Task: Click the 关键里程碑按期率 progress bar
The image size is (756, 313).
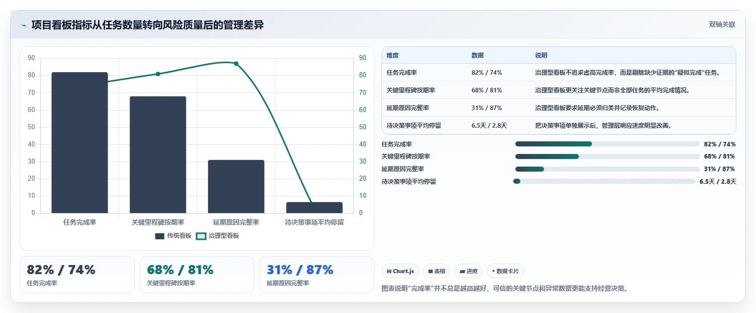Action: [x=607, y=156]
